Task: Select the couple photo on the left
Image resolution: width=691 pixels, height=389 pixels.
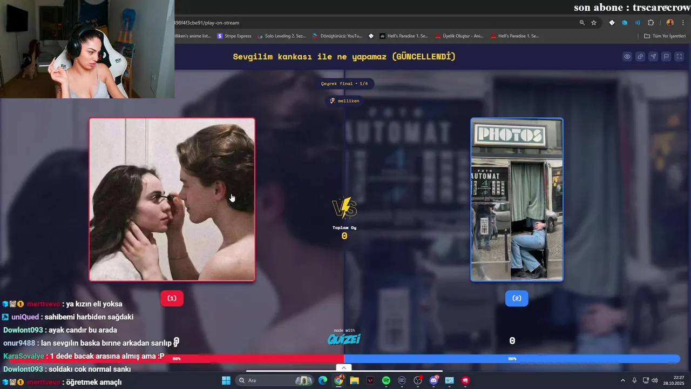Action: tap(172, 199)
